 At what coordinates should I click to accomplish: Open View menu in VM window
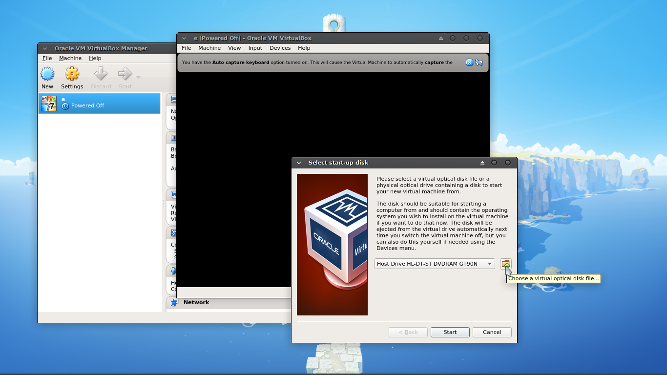234,48
